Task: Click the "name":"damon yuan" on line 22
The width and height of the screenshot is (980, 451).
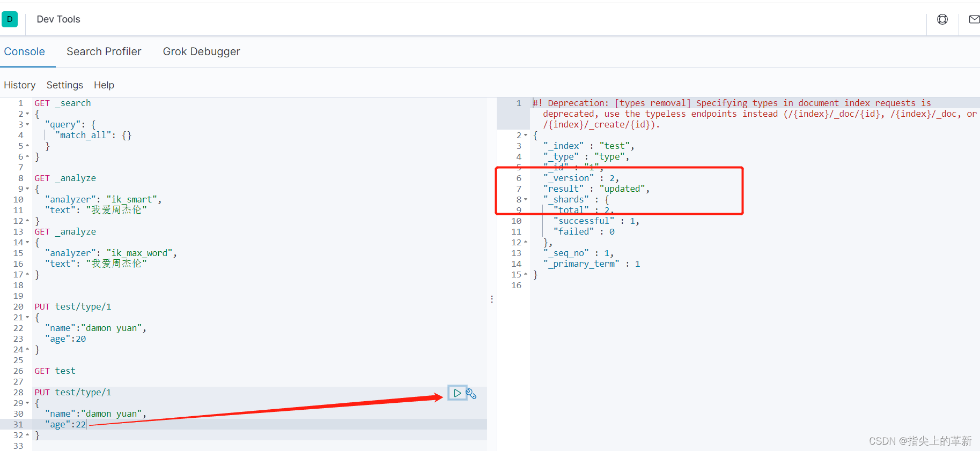Action: (x=96, y=328)
